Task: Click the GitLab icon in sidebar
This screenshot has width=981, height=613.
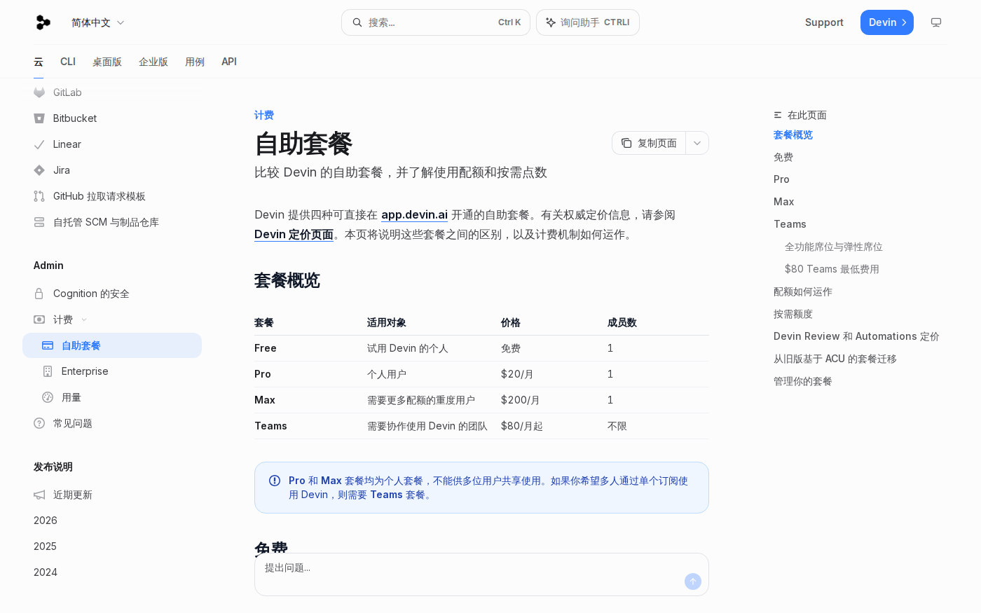Action: (39, 92)
